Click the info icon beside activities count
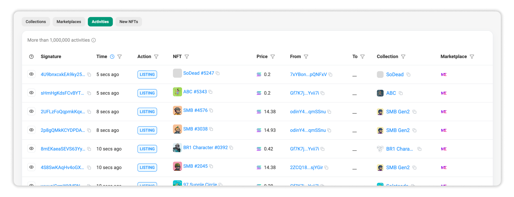The image size is (514, 197). (x=94, y=40)
